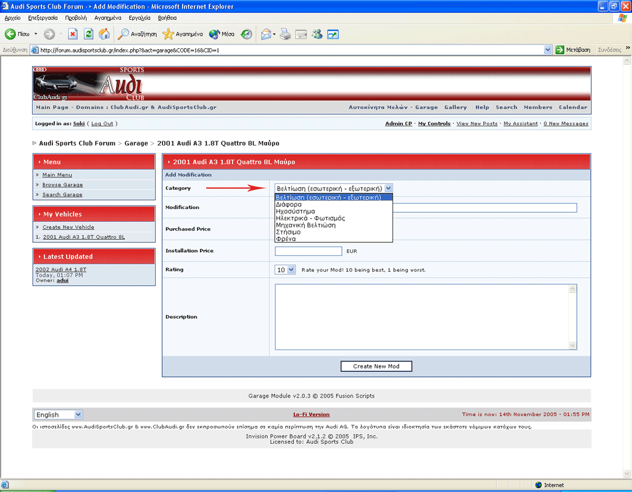632x492 pixels.
Task: Open the English language selector
Action: point(58,415)
